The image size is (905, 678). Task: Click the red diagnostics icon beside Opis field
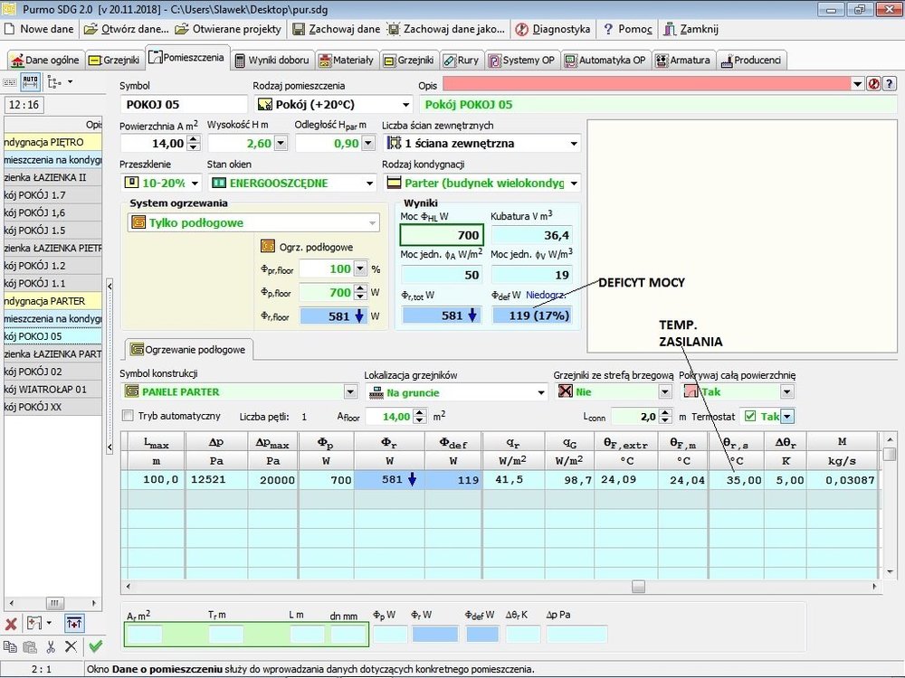pos(873,83)
